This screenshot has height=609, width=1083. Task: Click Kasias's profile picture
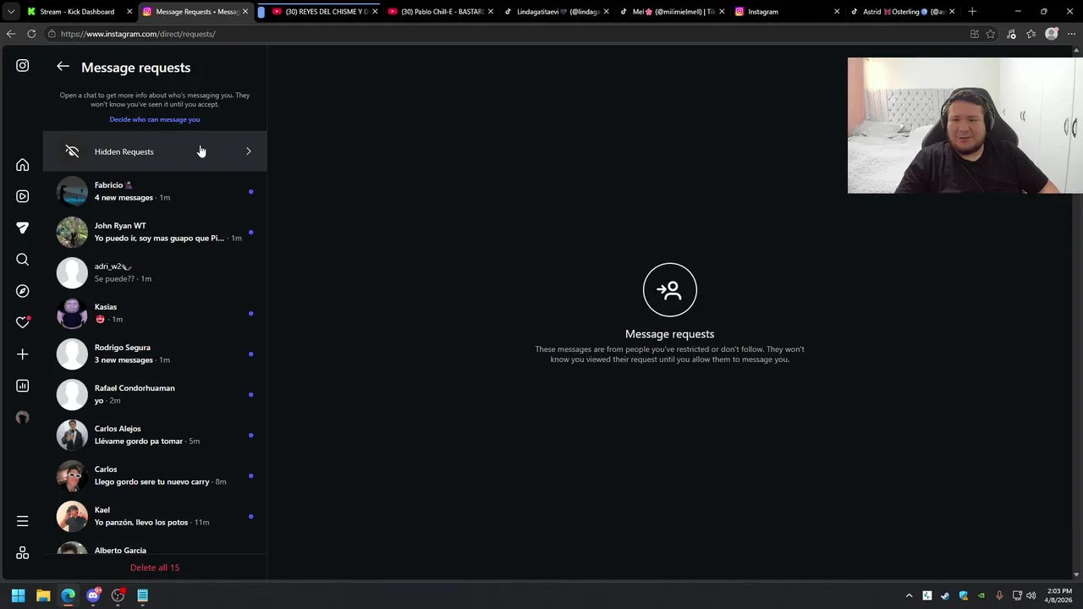pos(72,313)
